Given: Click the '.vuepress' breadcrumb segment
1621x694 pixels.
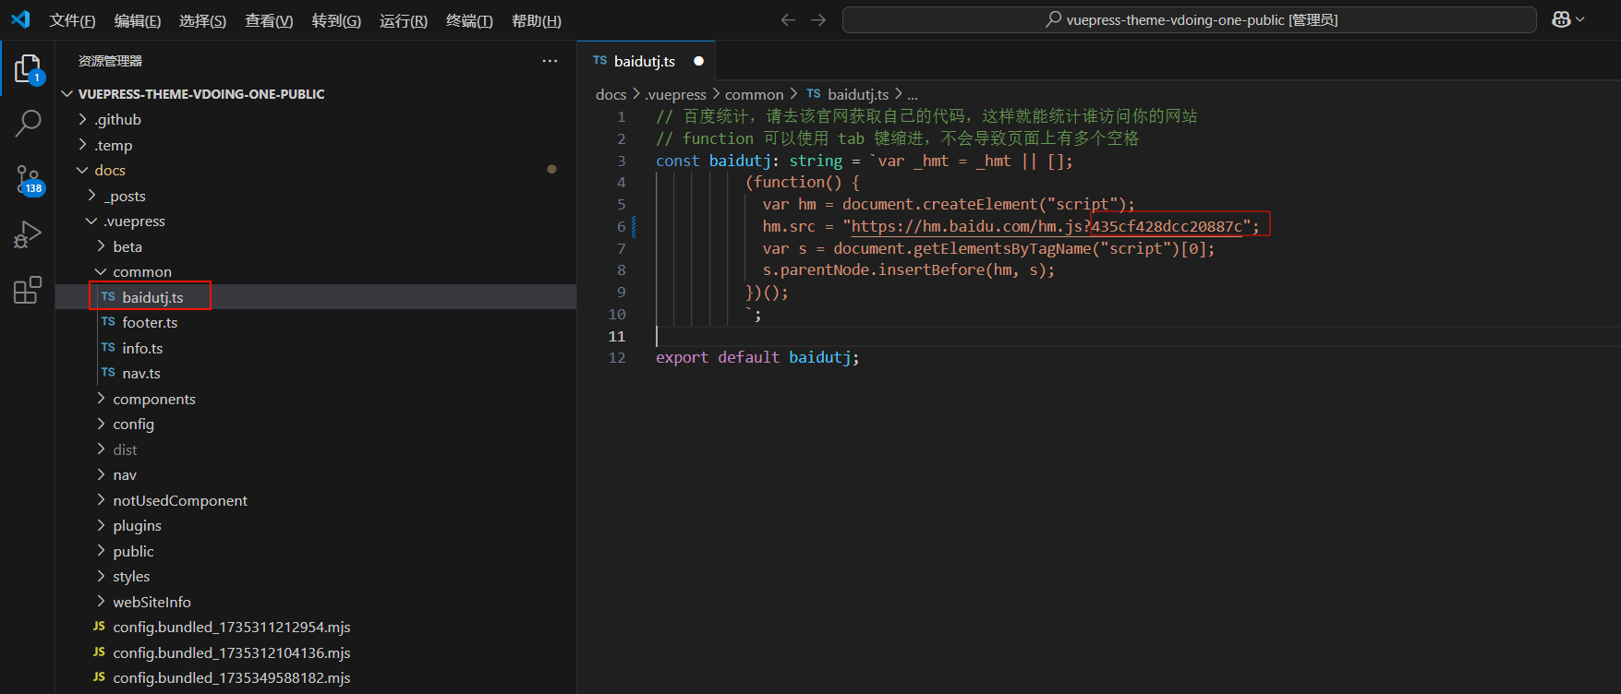Looking at the screenshot, I should point(675,94).
